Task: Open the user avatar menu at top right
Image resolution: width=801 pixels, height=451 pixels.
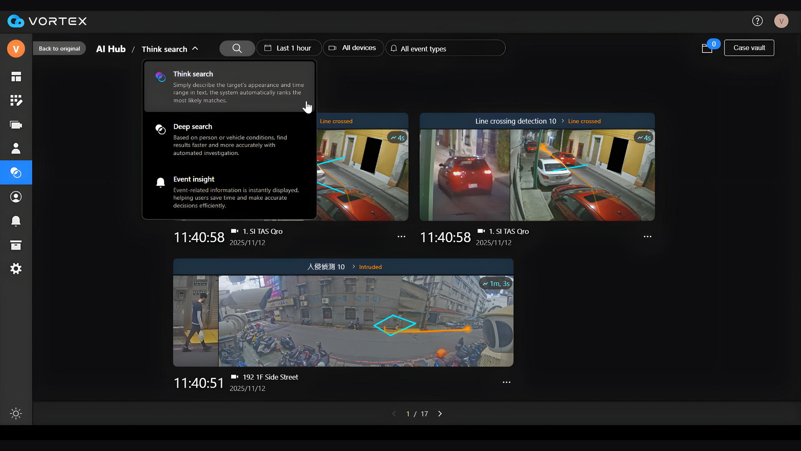Action: coord(781,20)
